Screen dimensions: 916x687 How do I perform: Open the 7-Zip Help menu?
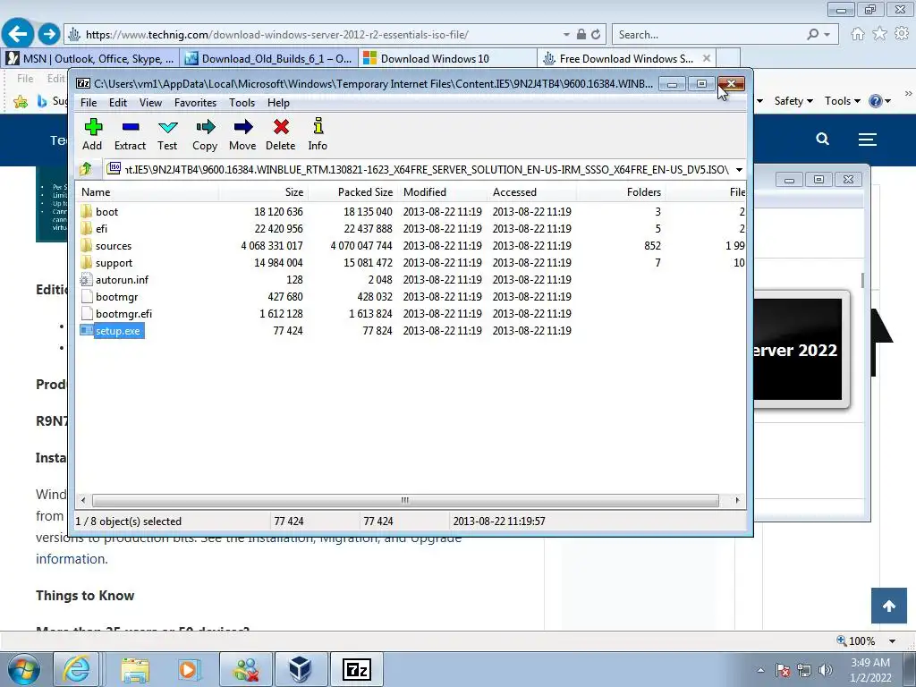pos(278,102)
